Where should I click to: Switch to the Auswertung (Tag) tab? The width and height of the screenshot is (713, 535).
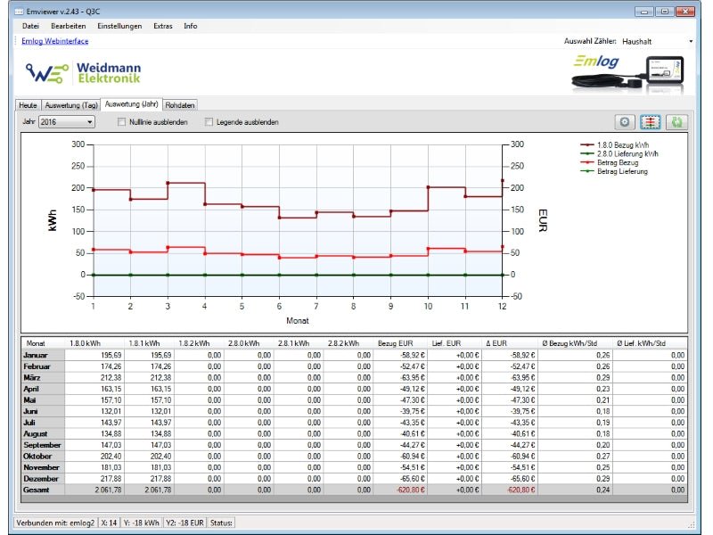(x=73, y=103)
